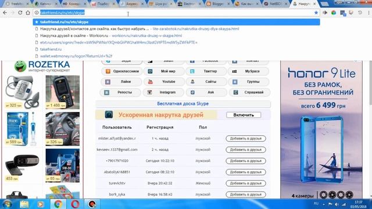
Task: Click the Регистрация column header
Action: tap(160, 127)
